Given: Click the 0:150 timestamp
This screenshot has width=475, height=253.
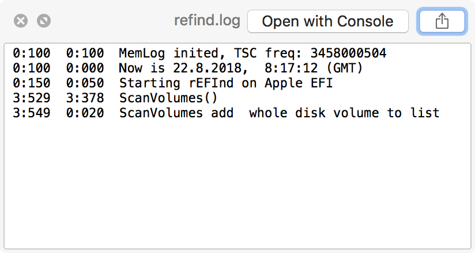Looking at the screenshot, I should [x=32, y=83].
